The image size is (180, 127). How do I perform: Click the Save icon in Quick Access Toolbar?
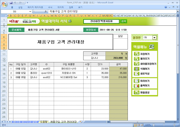pos(11,3)
